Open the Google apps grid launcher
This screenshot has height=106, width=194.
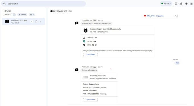(x=191, y=4)
